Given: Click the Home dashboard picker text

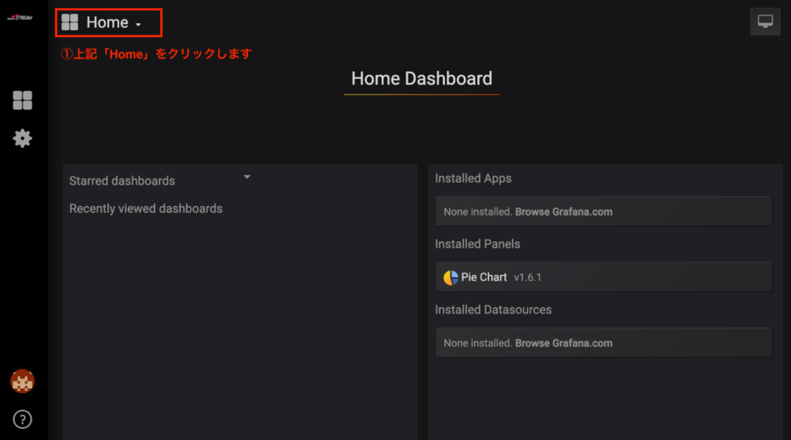Looking at the screenshot, I should (x=107, y=22).
